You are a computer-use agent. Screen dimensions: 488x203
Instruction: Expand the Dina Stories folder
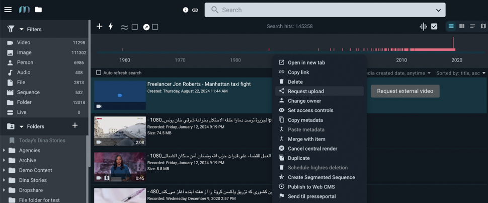(x=4, y=180)
